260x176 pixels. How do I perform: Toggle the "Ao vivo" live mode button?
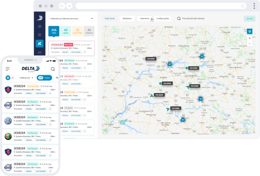pyautogui.click(x=248, y=19)
